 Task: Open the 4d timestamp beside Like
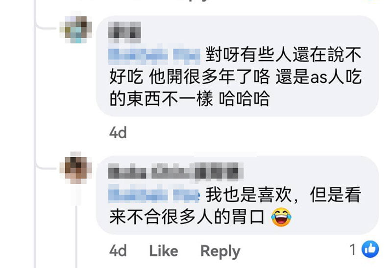(x=118, y=250)
